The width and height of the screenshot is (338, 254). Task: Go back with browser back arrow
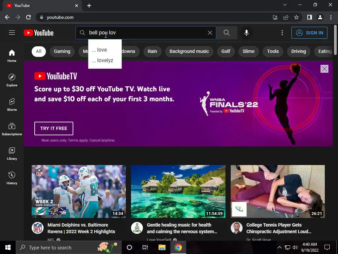[7, 17]
